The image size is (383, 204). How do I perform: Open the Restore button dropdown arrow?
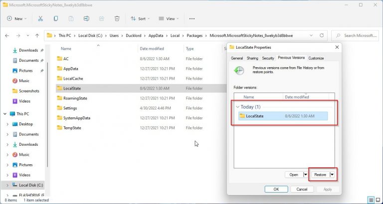pos(332,175)
